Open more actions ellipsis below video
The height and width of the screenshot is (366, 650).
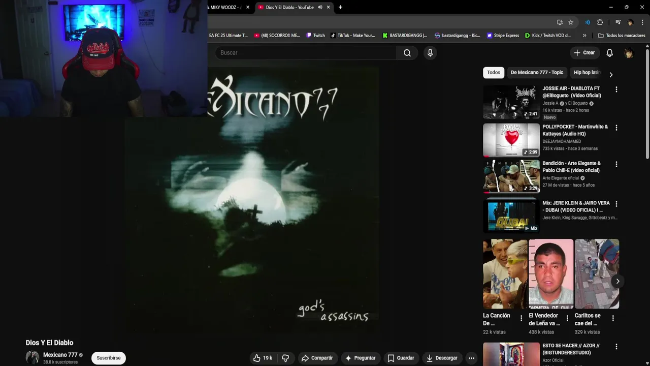coord(471,358)
